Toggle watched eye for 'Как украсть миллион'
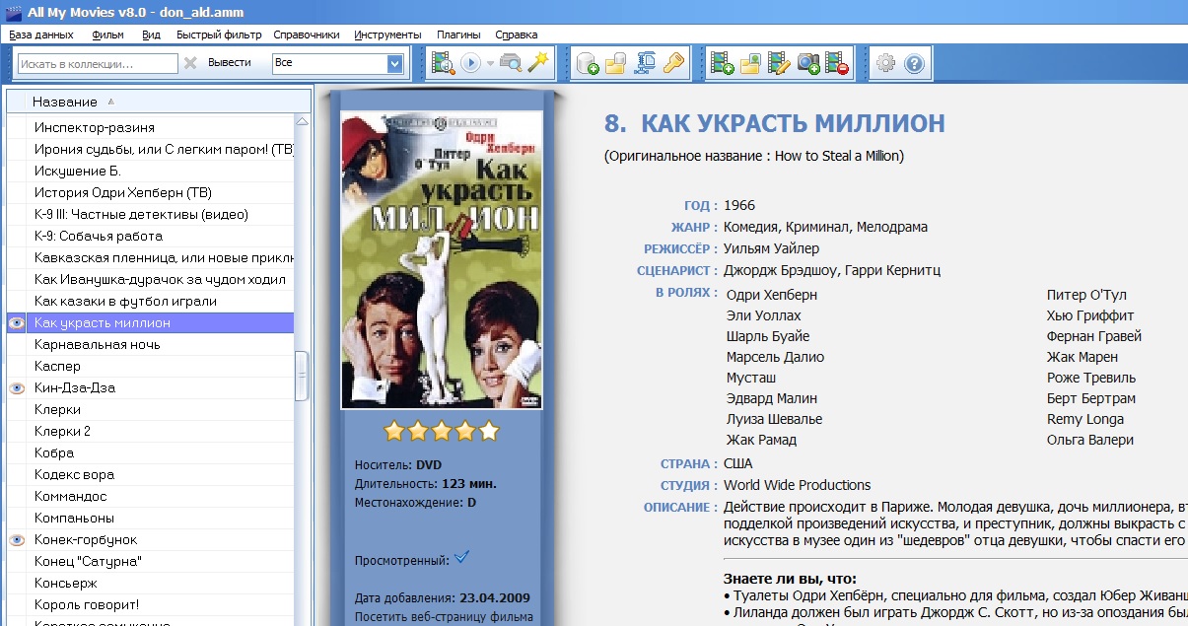 pyautogui.click(x=16, y=323)
